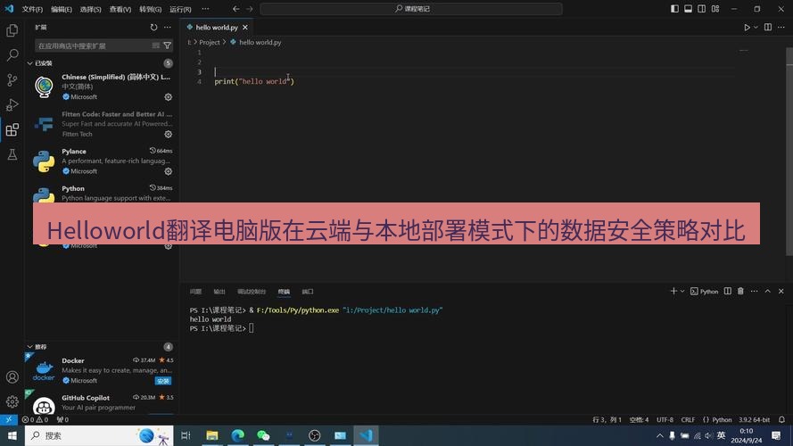This screenshot has width=793, height=446.
Task: Open run options dropdown beside play button
Action: tap(756, 28)
